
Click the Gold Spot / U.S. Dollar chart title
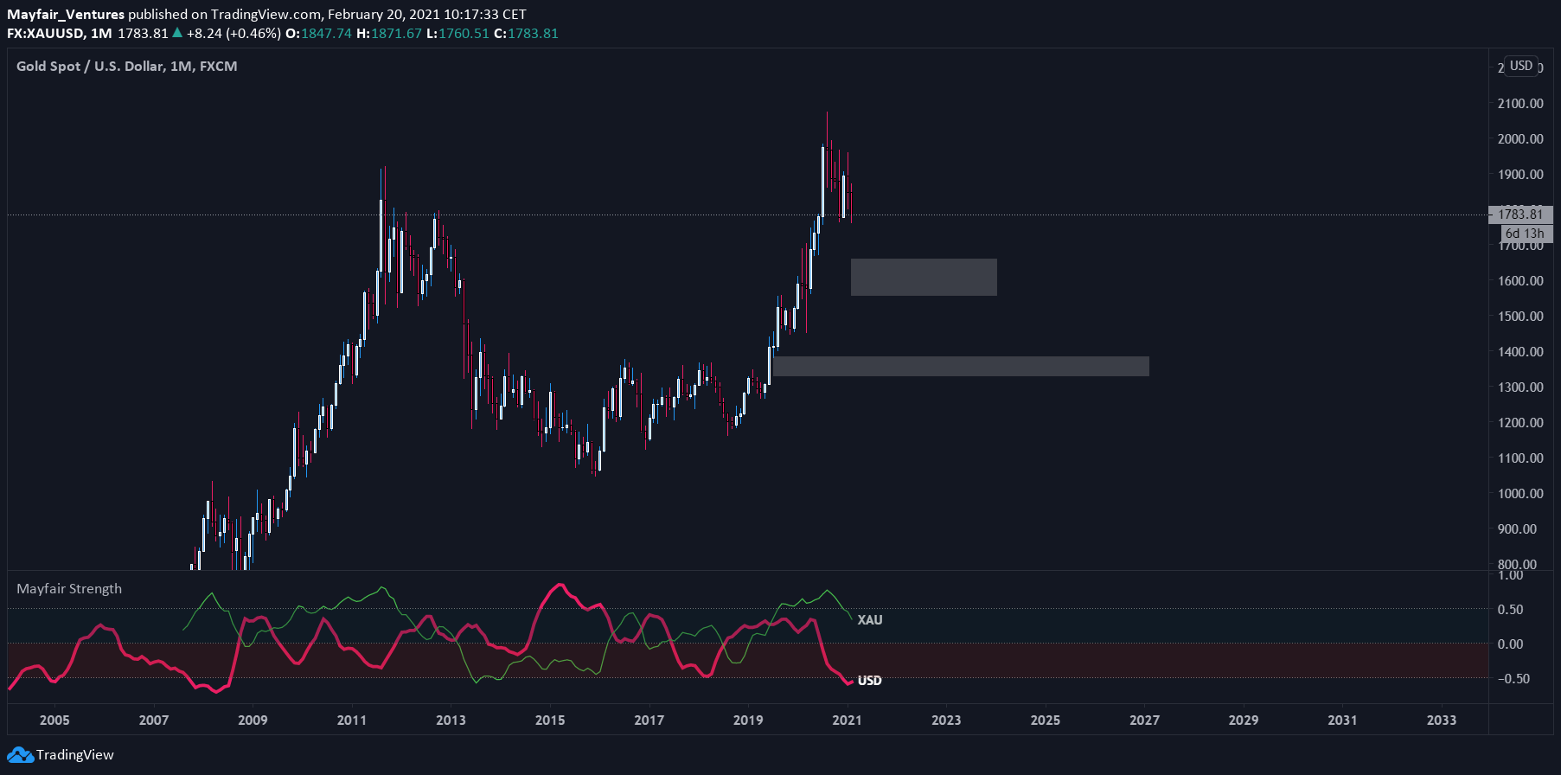point(126,67)
